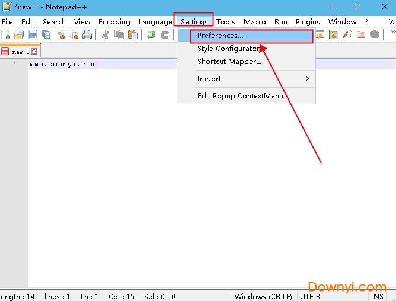Click the www.downyi.com text line
This screenshot has height=301, width=396.
coord(62,64)
